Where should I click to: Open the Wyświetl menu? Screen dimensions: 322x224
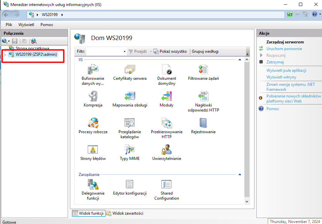tap(26, 25)
